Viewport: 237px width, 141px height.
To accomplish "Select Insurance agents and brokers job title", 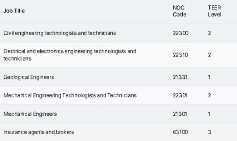I will pyautogui.click(x=39, y=132).
